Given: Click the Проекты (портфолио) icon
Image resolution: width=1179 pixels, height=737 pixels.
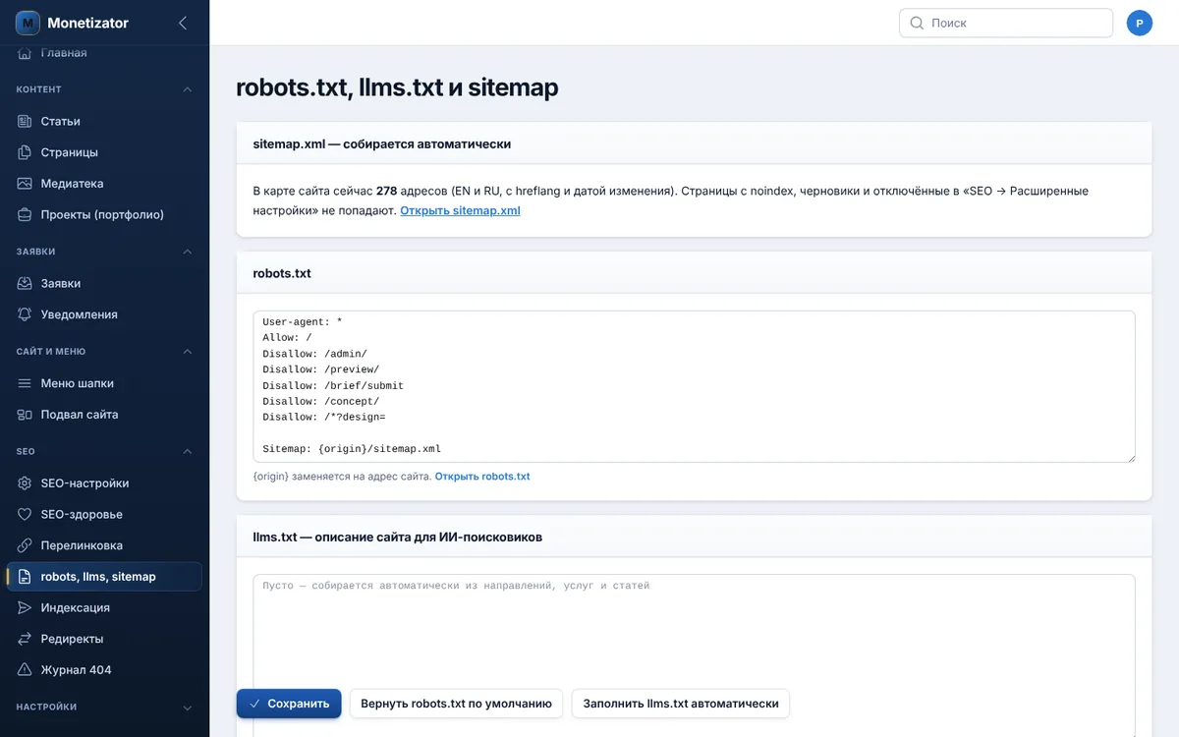Looking at the screenshot, I should [25, 214].
